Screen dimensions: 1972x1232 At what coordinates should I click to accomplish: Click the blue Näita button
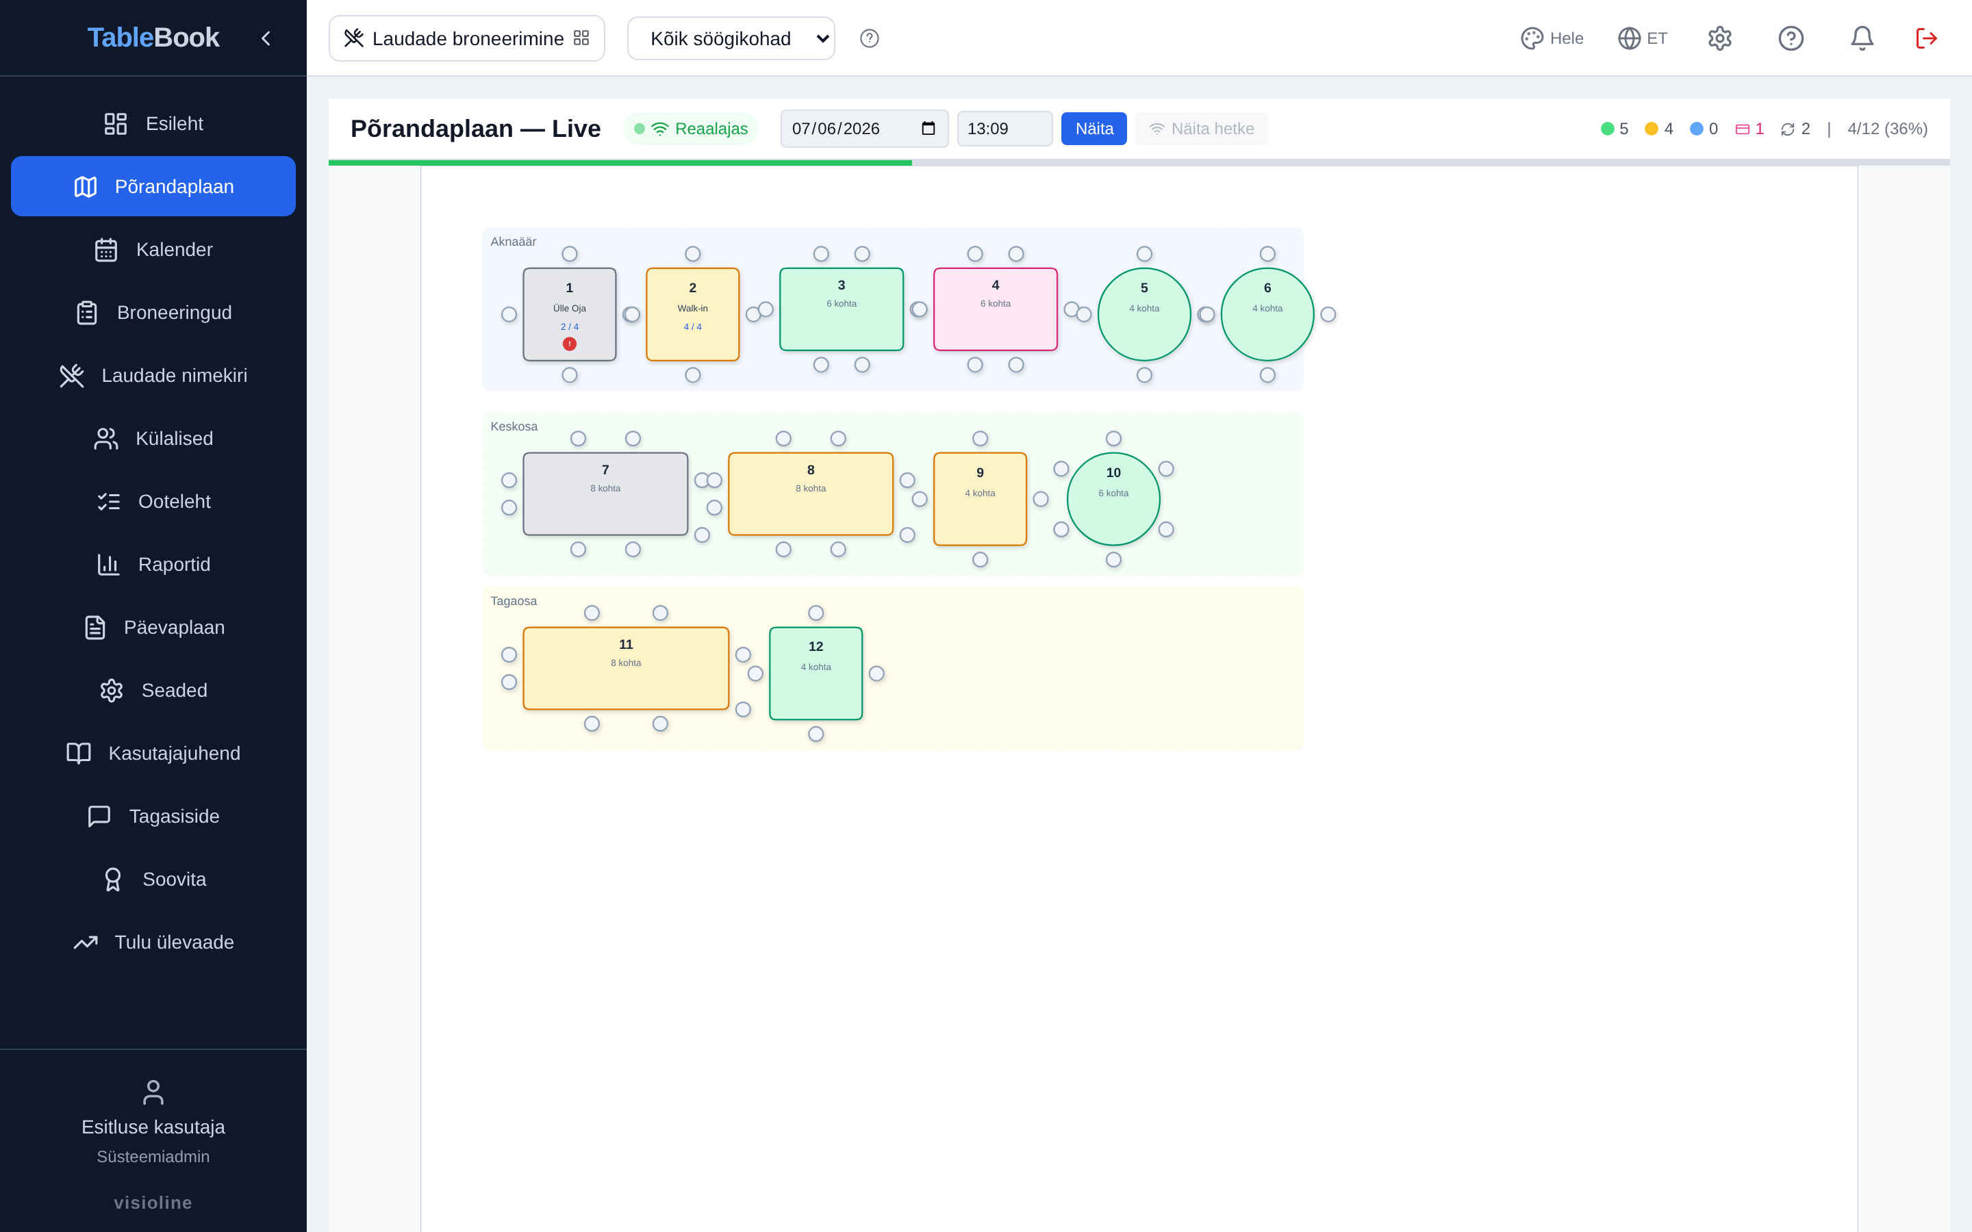tap(1094, 129)
